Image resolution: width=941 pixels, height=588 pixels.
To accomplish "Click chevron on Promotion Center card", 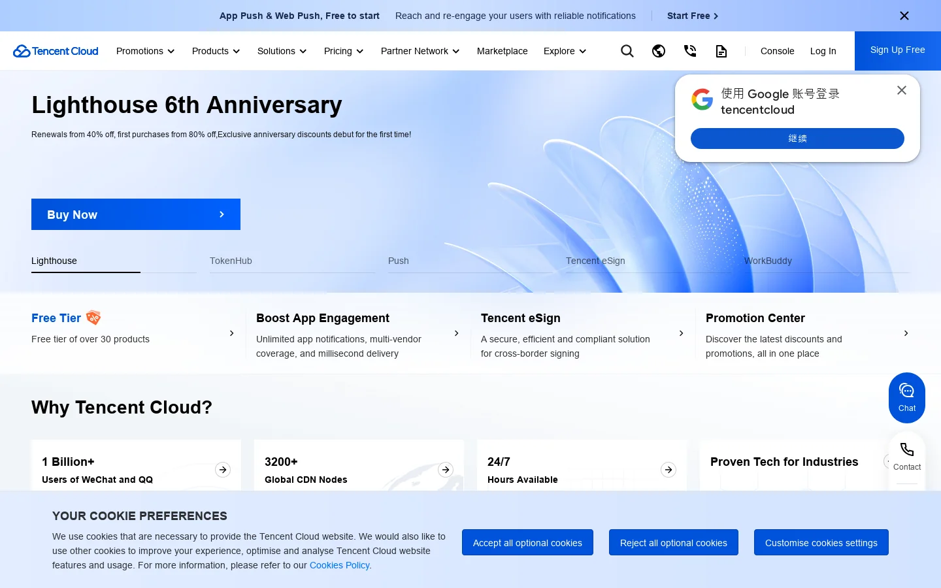I will (906, 333).
